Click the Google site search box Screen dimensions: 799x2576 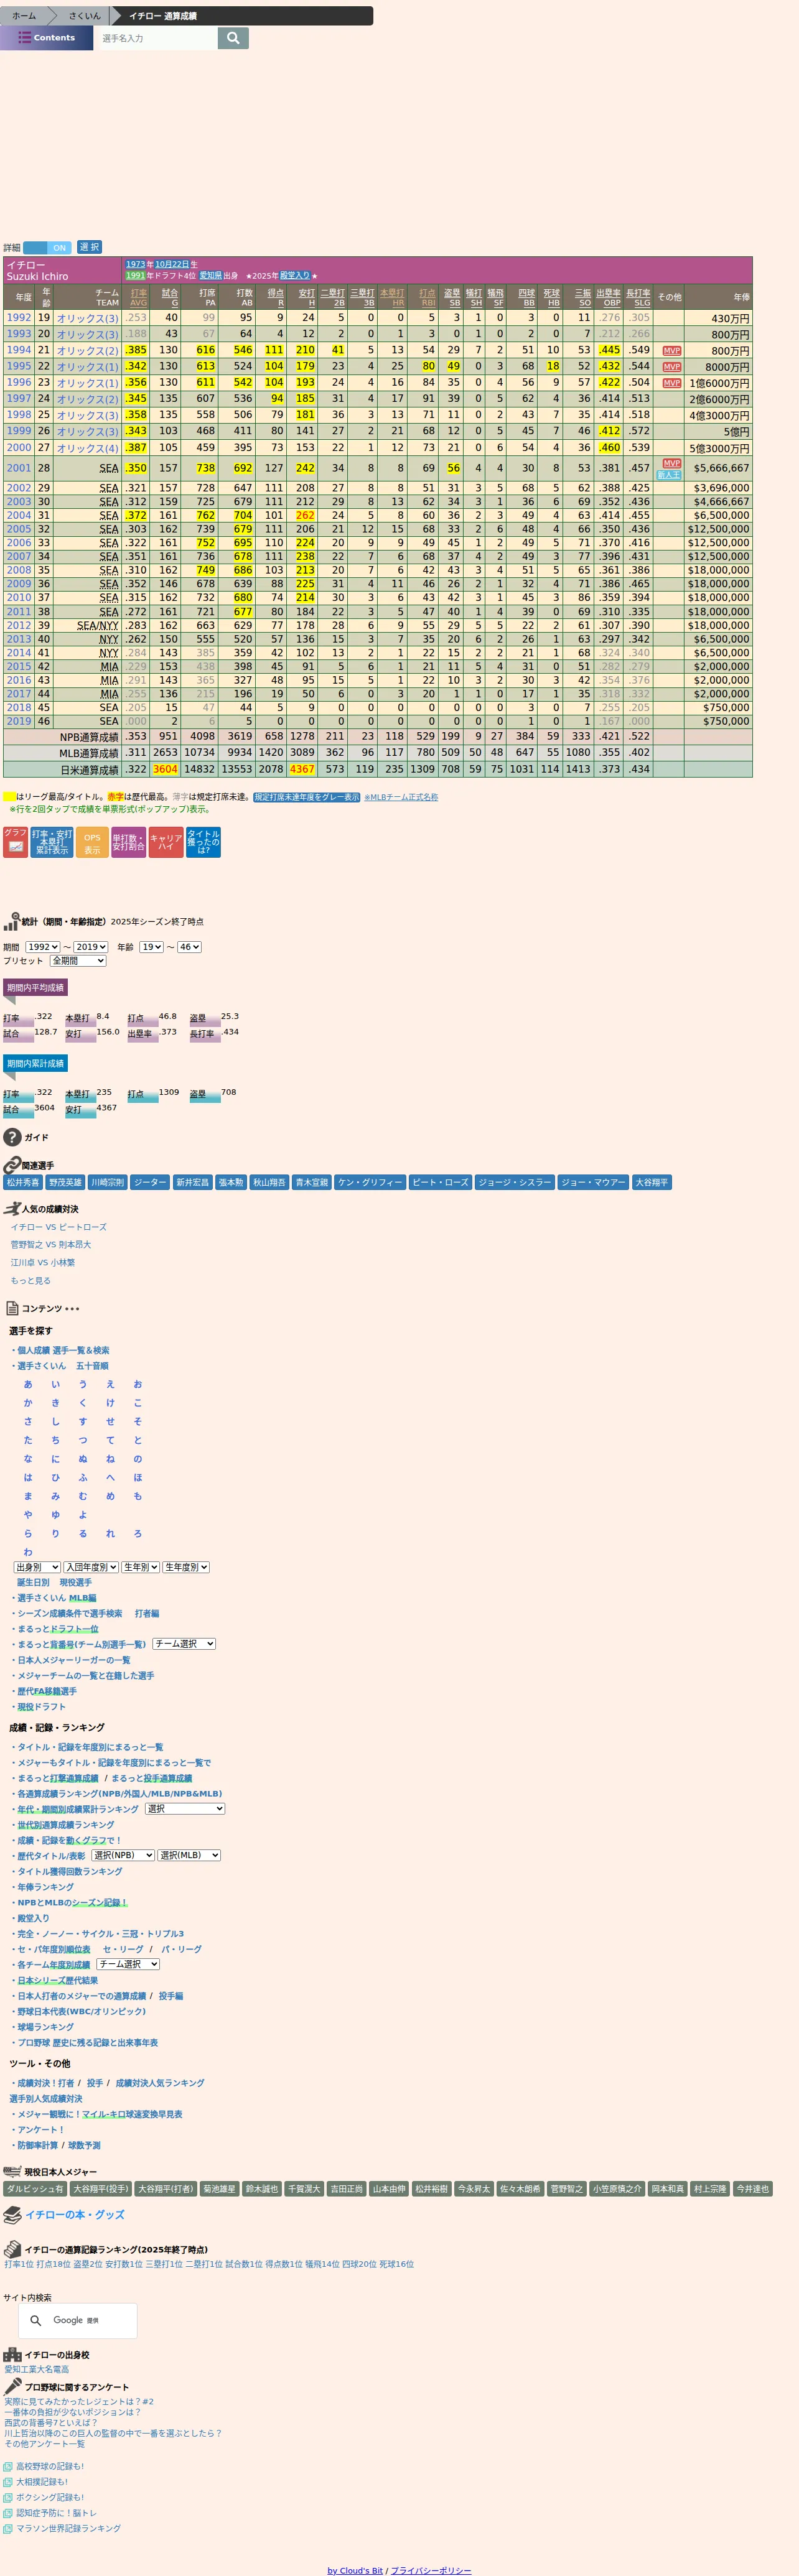click(x=79, y=2321)
